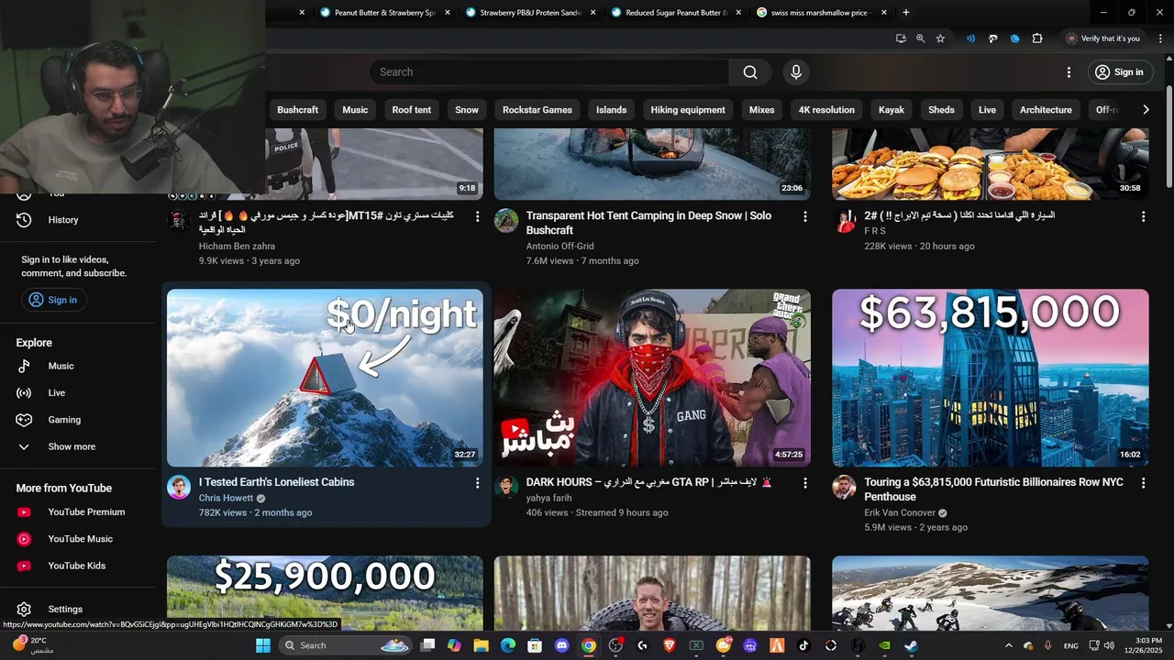
Task: Select the Sheds filter chip
Action: [942, 110]
